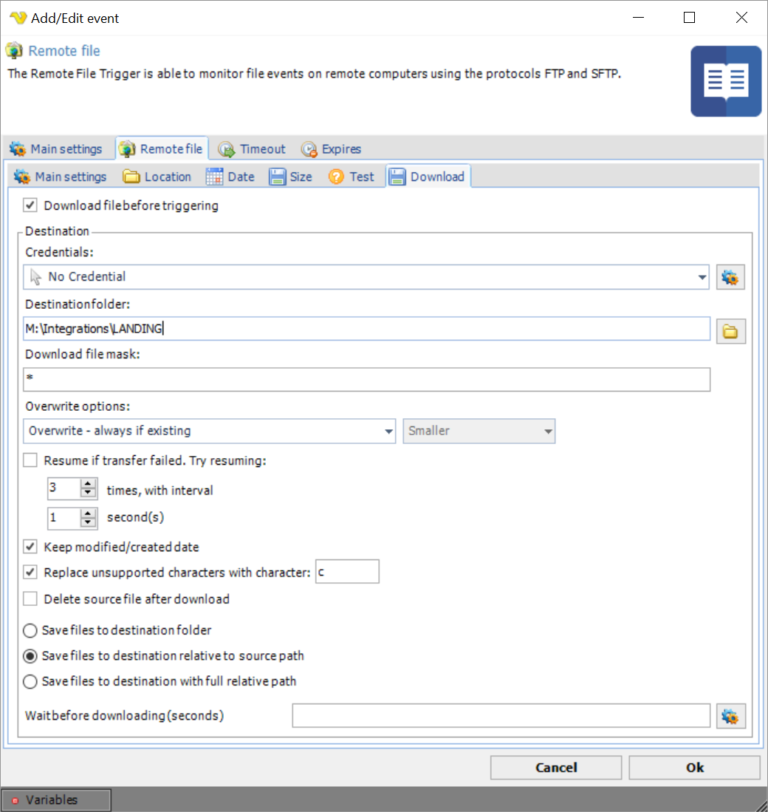Switch to the Location sub-tab

(x=157, y=177)
